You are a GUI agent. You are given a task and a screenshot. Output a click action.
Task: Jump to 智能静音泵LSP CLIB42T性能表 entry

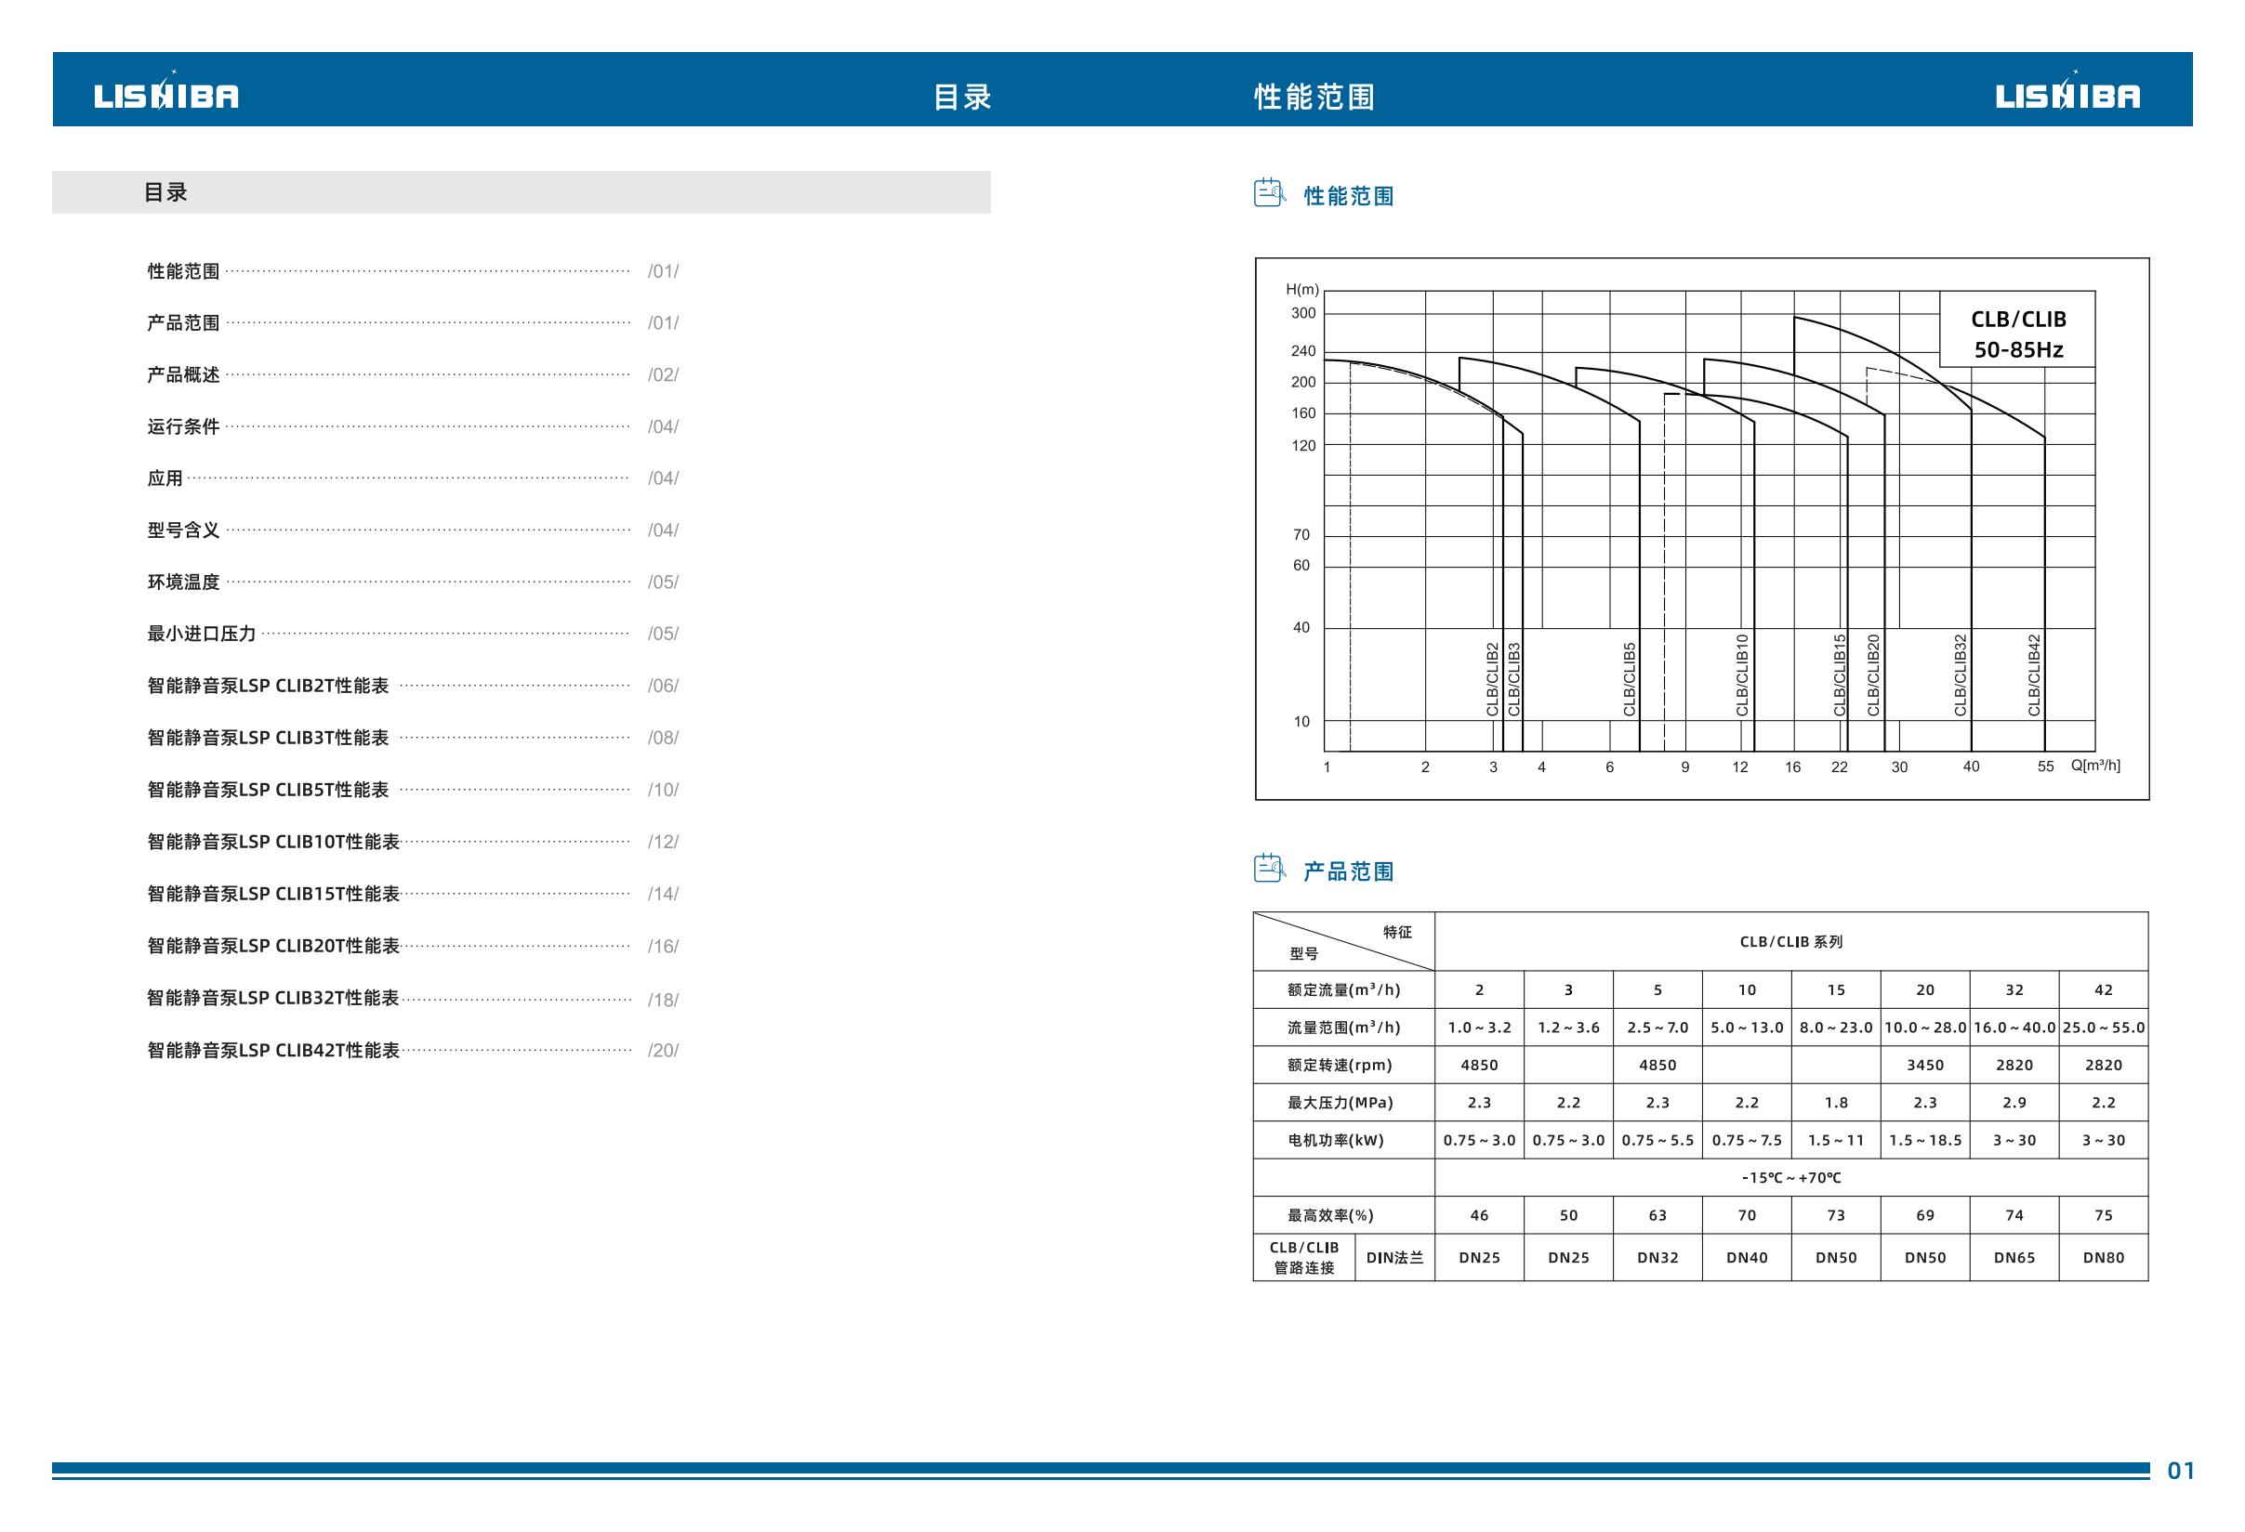point(273,1051)
